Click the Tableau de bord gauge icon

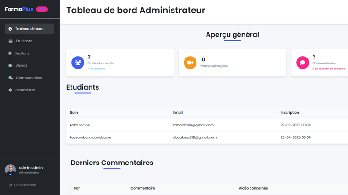point(11,29)
